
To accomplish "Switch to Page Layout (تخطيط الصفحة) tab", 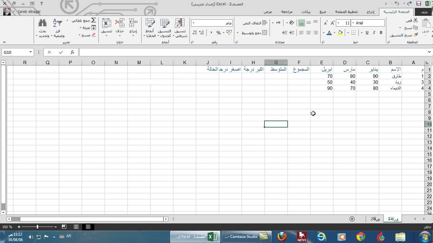I will [x=346, y=12].
